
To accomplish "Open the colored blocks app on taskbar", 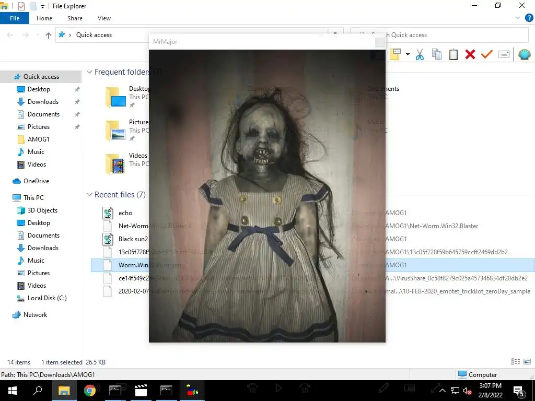I will tap(192, 391).
